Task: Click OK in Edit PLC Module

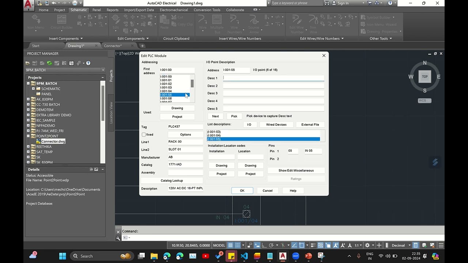Action: point(242,191)
